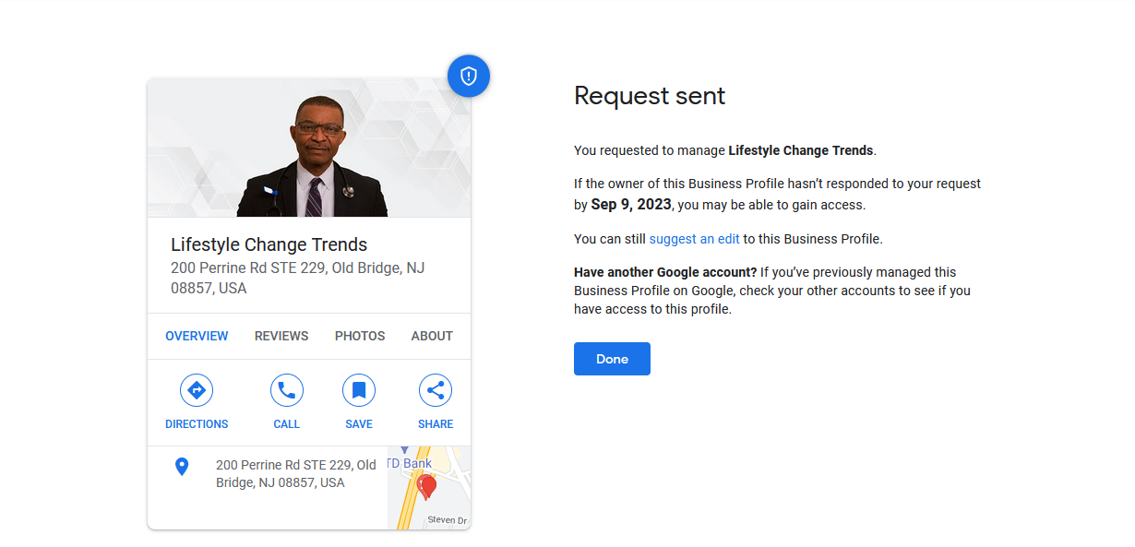
Task: Click the Call phone icon
Action: (x=287, y=390)
